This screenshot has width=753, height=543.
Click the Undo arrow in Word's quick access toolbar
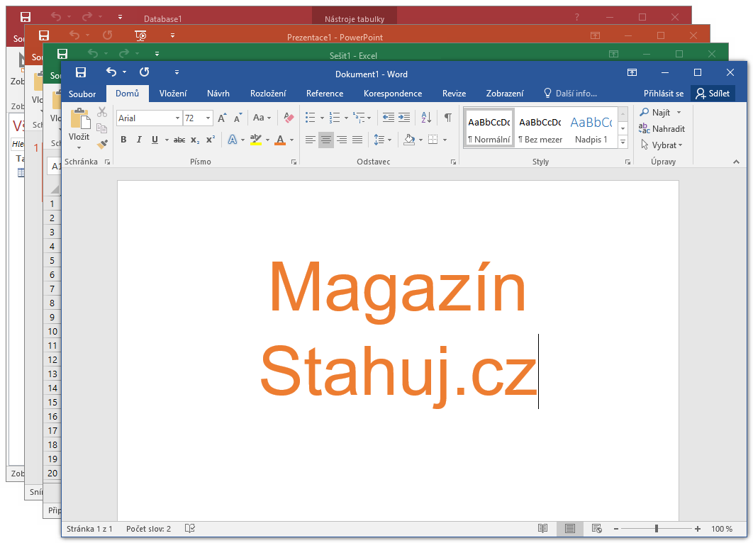point(111,72)
